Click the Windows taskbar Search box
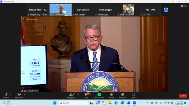 click(x=73, y=103)
